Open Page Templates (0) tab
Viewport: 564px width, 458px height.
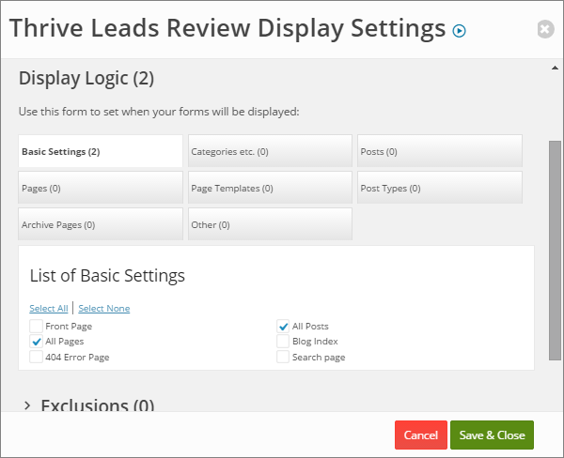click(x=270, y=188)
